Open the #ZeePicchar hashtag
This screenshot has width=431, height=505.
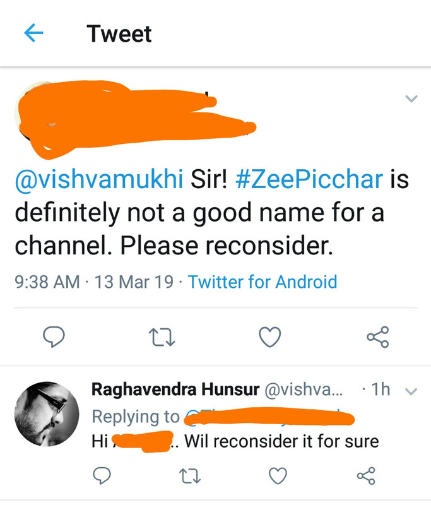[309, 179]
